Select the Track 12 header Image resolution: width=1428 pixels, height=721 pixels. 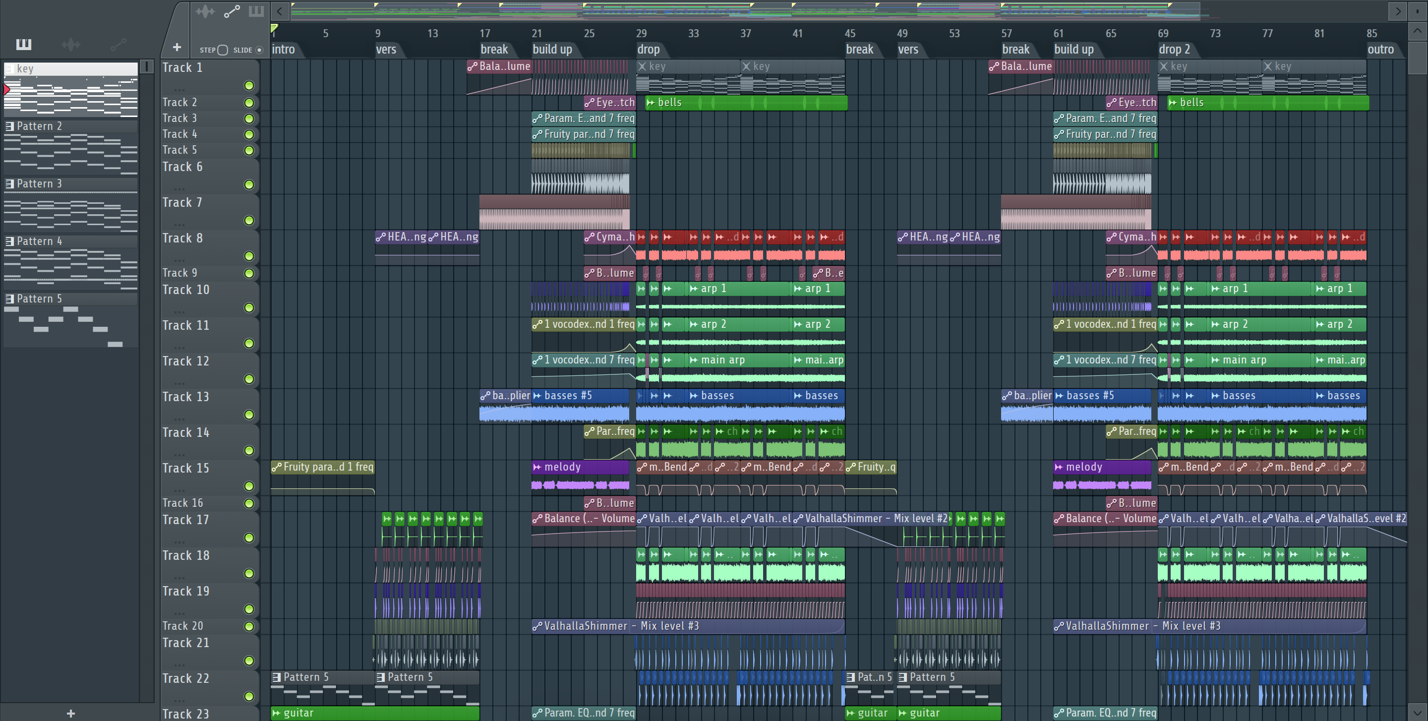click(210, 370)
